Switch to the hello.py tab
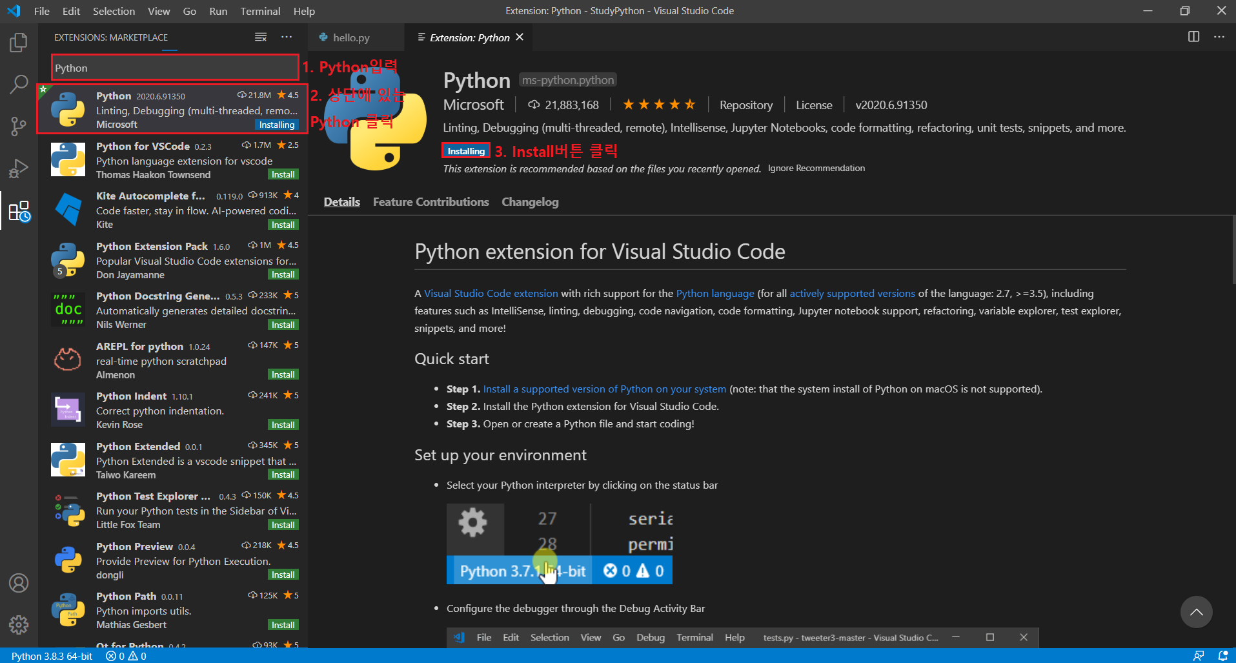 (x=351, y=37)
